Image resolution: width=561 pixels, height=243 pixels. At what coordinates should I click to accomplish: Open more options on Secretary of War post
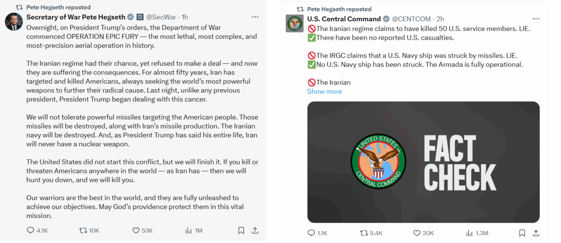(255, 17)
